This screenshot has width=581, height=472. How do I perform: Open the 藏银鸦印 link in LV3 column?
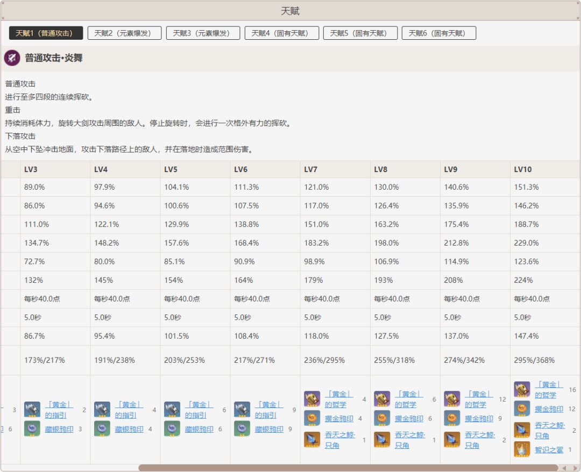coord(59,430)
